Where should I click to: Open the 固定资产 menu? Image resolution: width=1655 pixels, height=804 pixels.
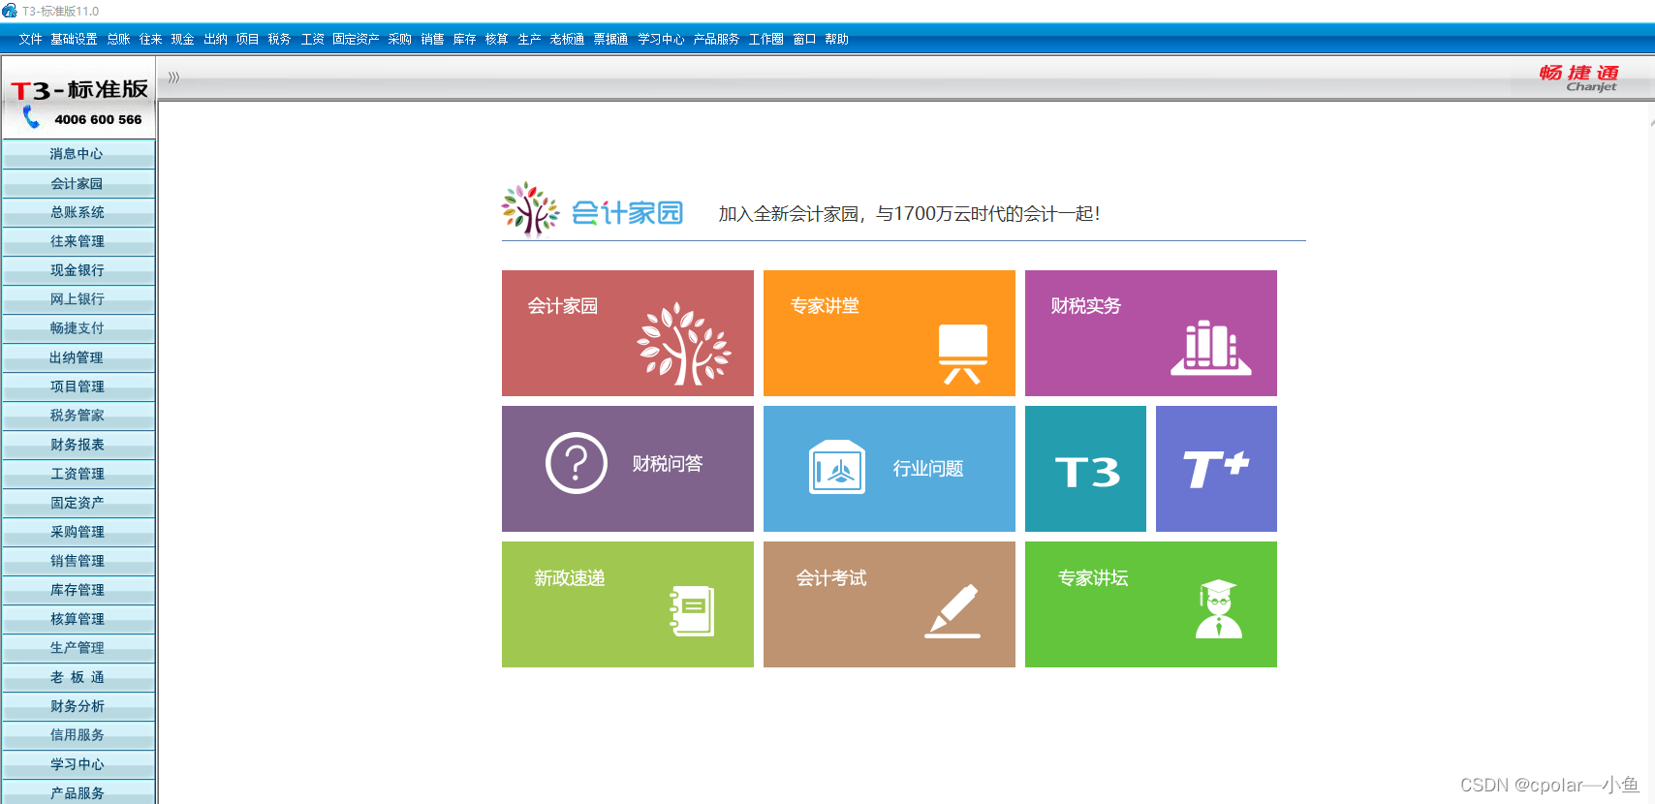click(356, 39)
